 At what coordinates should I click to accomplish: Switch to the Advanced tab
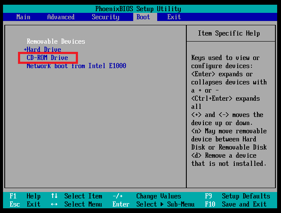pos(61,17)
